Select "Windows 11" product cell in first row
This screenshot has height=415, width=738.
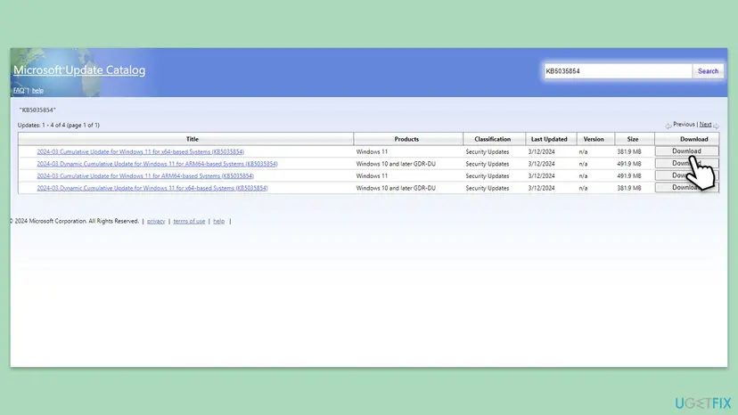[372, 152]
